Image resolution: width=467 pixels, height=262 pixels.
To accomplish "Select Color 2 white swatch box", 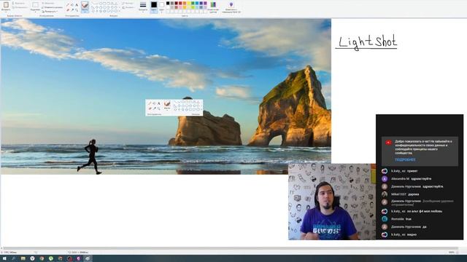I will [x=162, y=7].
